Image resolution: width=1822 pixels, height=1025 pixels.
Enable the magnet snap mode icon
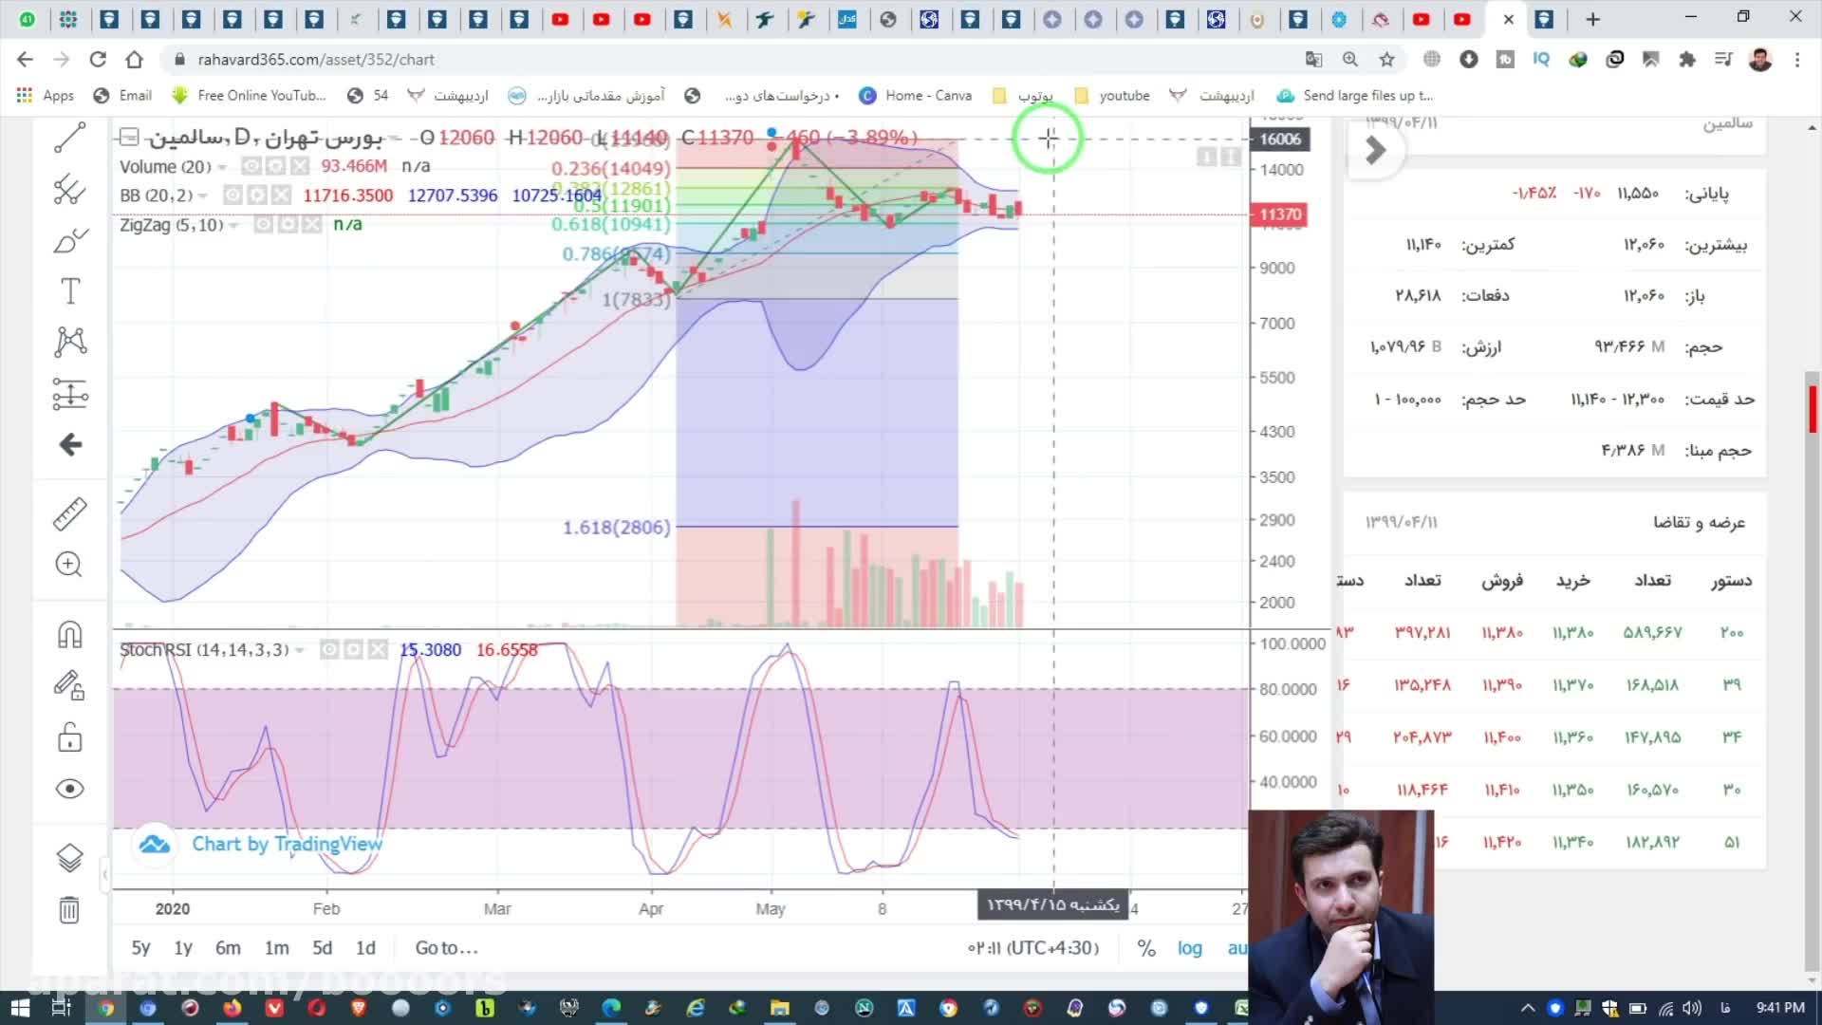(x=69, y=634)
